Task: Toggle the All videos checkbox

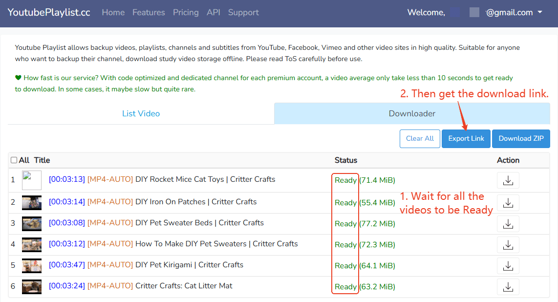Action: [x=14, y=160]
